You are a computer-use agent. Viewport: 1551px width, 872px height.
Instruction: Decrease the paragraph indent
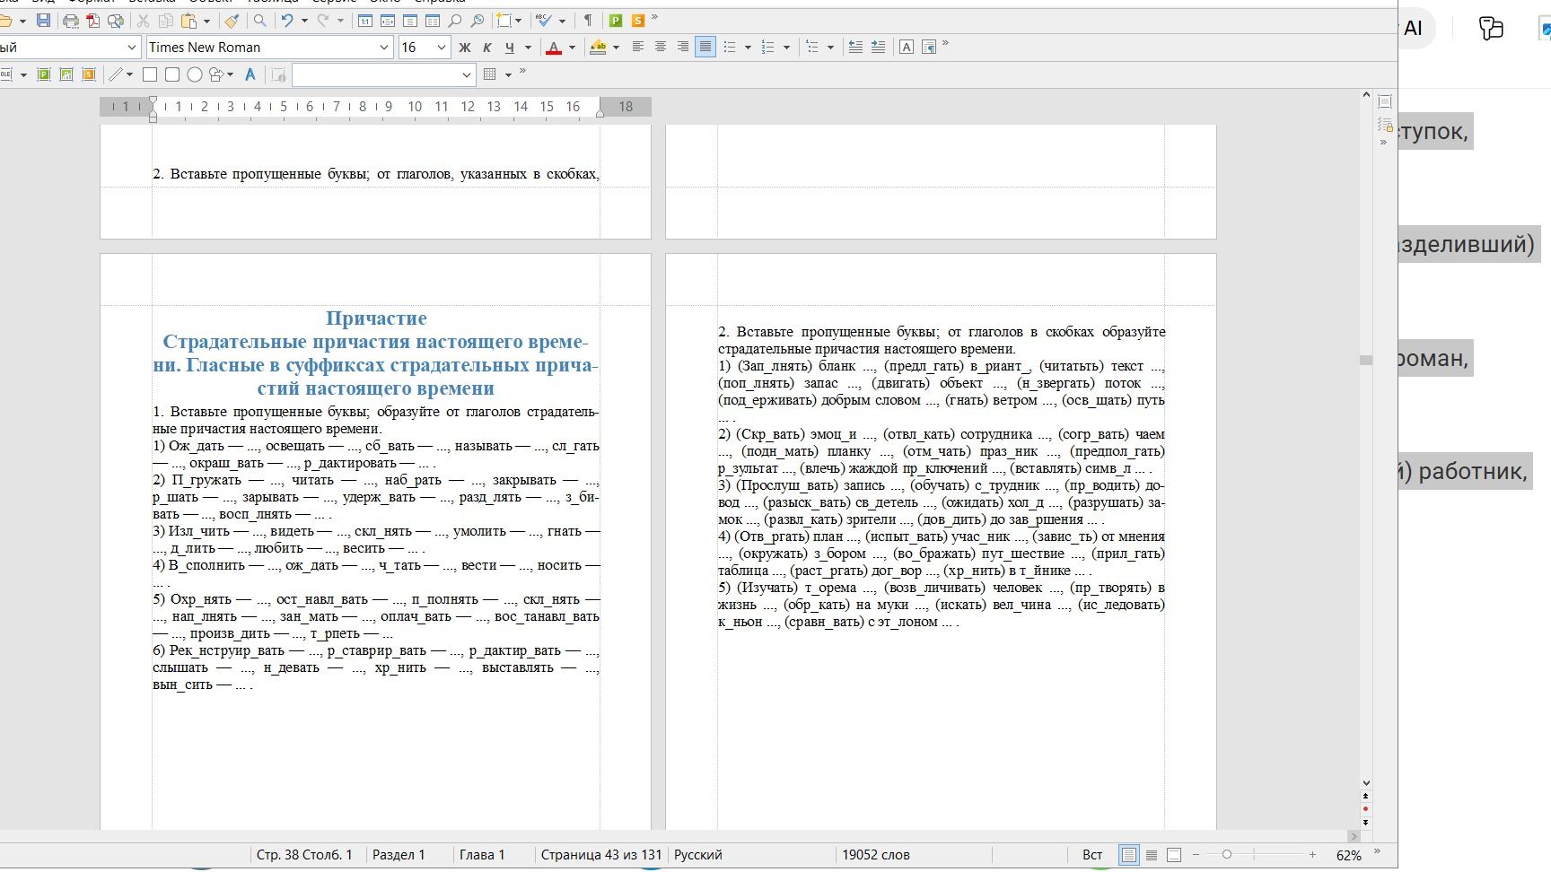coord(855,48)
